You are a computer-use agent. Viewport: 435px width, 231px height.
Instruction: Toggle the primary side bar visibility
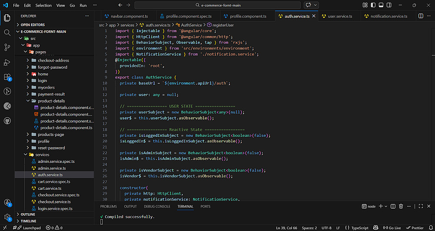(372, 5)
